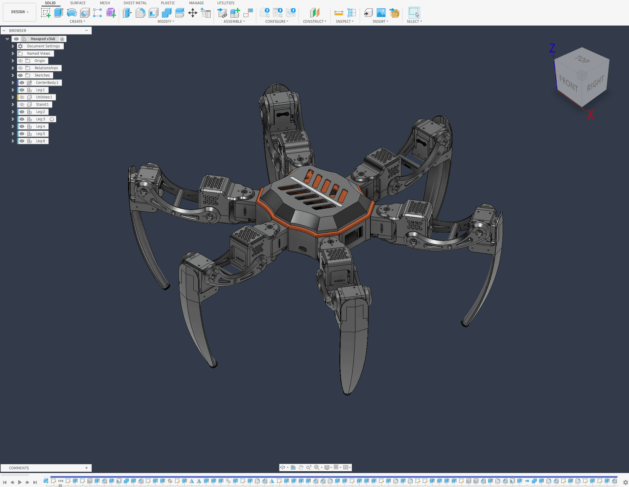The image size is (629, 487).
Task: Collapse the Browser panel minus button
Action: tap(86, 31)
